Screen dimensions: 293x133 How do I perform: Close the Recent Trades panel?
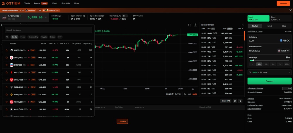click(243, 25)
